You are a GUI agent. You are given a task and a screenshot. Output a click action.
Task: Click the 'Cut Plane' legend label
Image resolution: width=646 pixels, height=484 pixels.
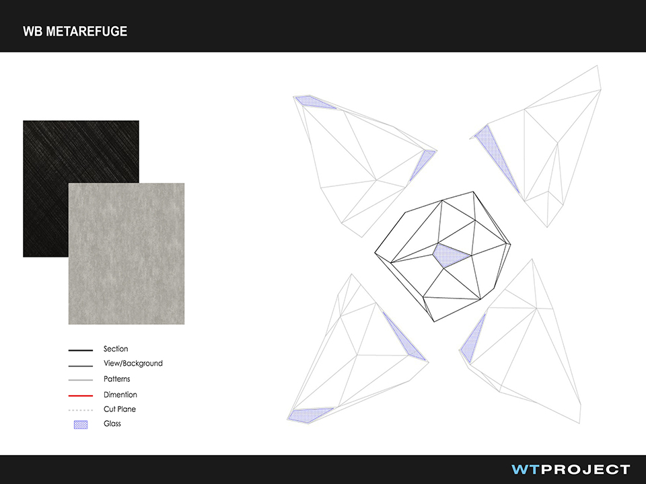pos(120,409)
